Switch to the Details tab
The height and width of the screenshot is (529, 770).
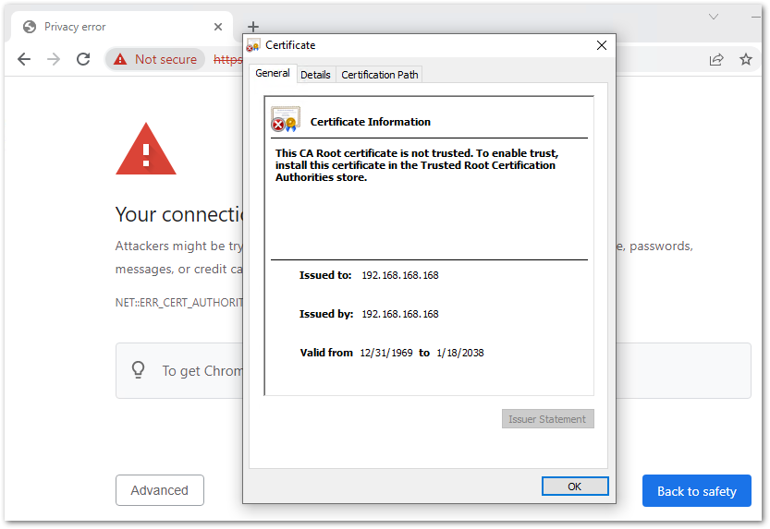click(x=315, y=75)
